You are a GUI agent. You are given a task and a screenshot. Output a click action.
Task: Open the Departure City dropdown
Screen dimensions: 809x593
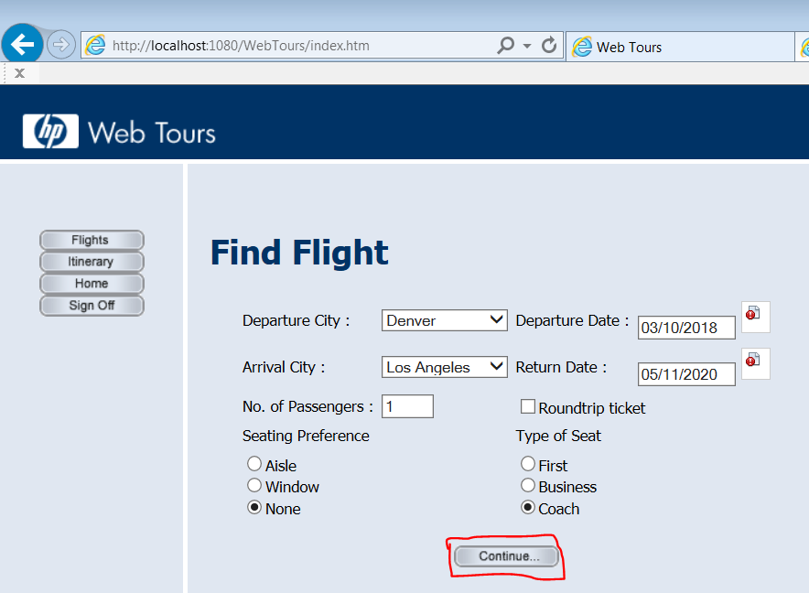coord(444,320)
